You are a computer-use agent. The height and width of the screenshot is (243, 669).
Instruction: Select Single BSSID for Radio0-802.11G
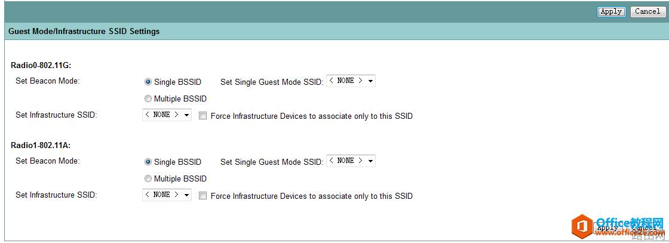click(x=148, y=82)
